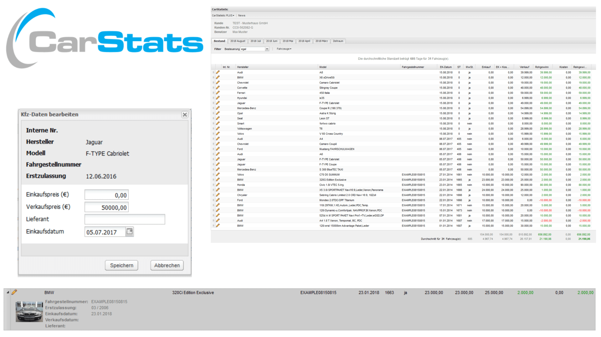Switch to the 2018 Mai tab
The height and width of the screenshot is (337, 601).
click(x=288, y=41)
